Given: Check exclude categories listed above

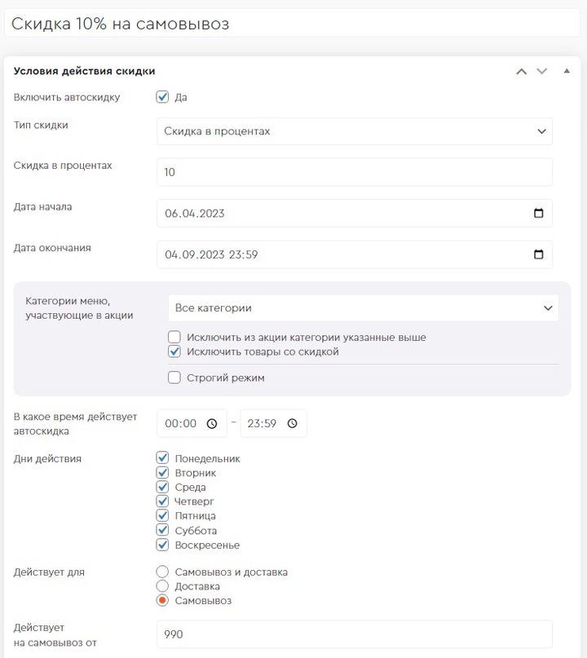Looking at the screenshot, I should 174,338.
